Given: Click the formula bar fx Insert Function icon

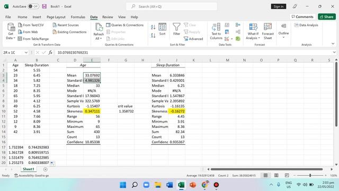Looking at the screenshot, I should point(50,53).
